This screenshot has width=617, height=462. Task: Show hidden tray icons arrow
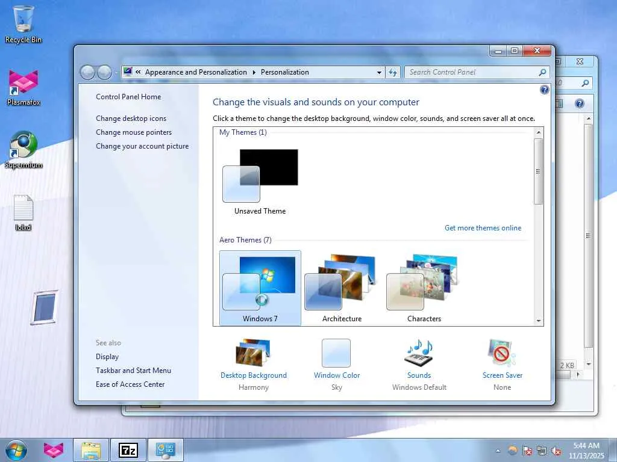pyautogui.click(x=498, y=451)
